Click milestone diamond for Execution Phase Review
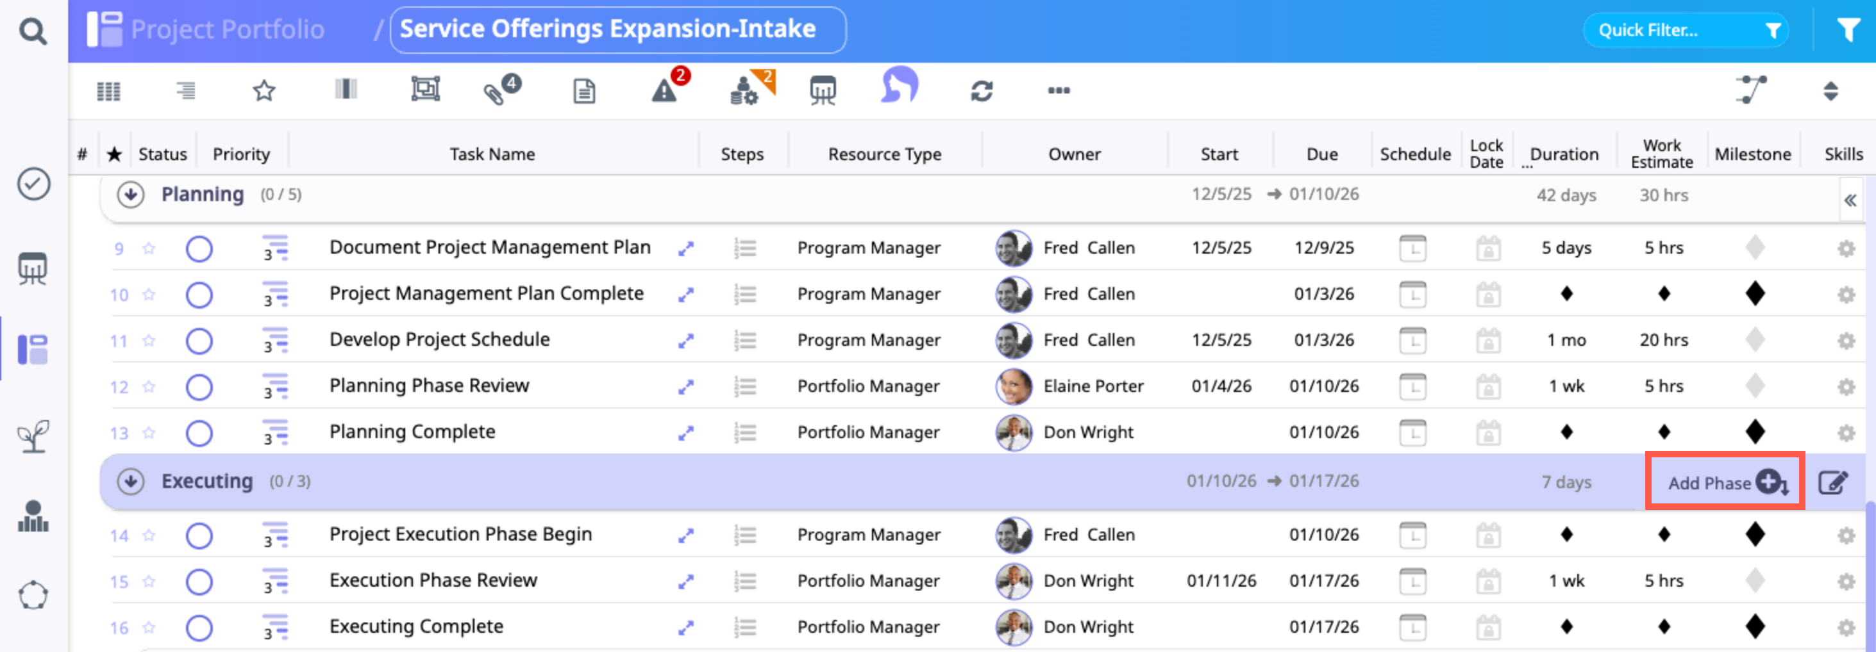The image size is (1876, 652). pyautogui.click(x=1754, y=581)
